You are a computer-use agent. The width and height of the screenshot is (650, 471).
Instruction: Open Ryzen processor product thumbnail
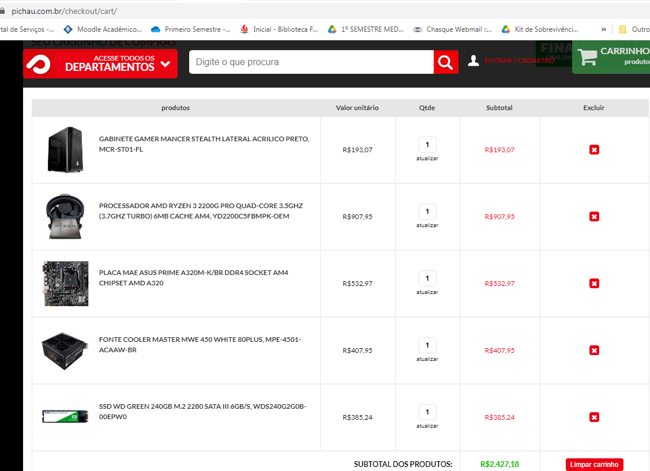[65, 216]
